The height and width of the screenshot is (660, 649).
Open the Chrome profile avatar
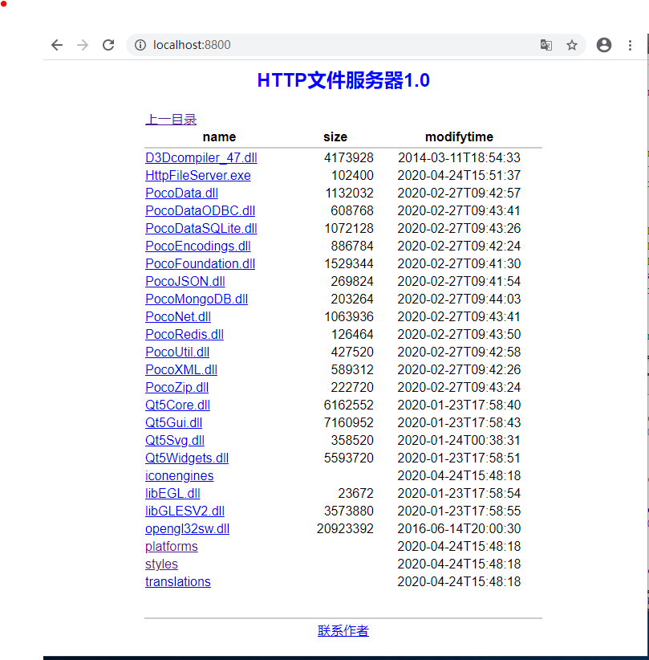coord(604,45)
